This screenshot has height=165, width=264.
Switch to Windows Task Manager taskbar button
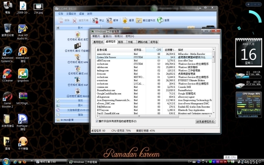(x=83, y=162)
